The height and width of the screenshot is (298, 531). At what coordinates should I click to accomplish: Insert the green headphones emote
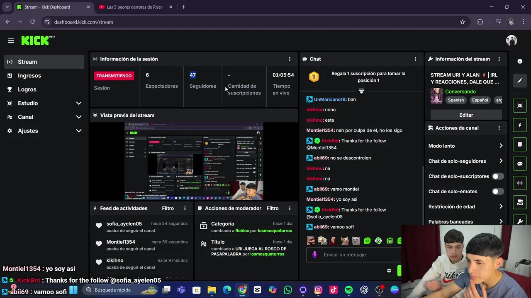click(x=378, y=240)
